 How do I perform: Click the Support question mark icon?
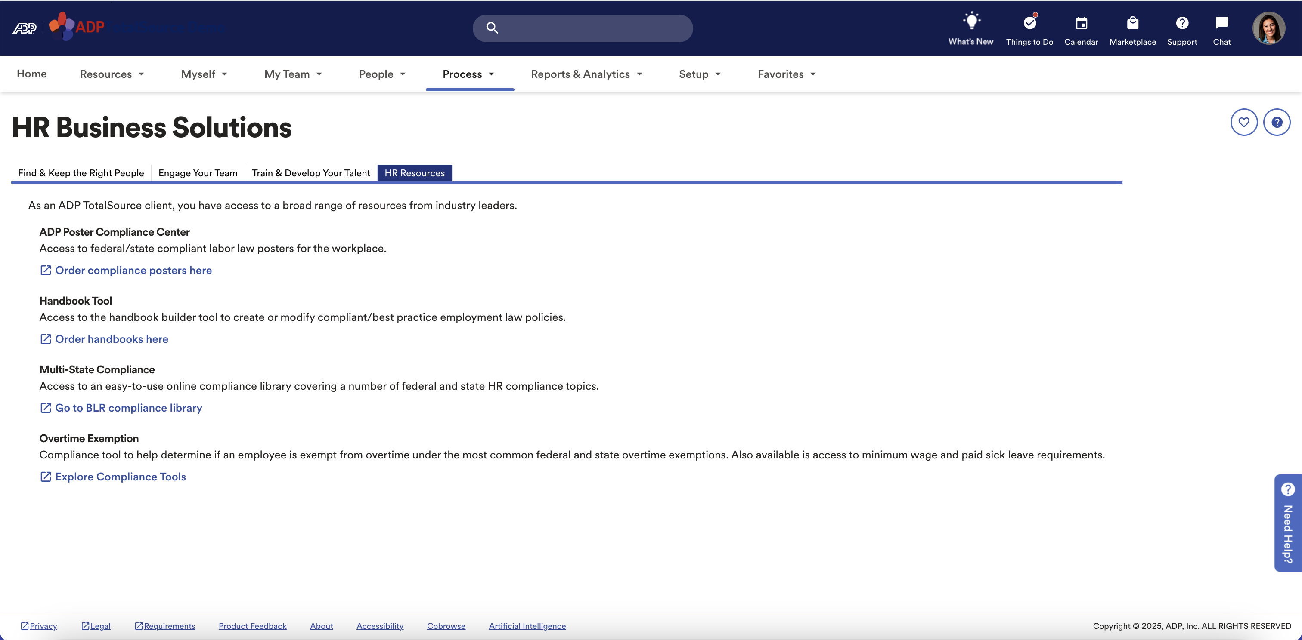pyautogui.click(x=1182, y=23)
